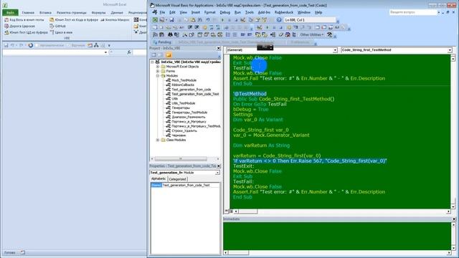Open the Add-Ins menu

coord(264,12)
